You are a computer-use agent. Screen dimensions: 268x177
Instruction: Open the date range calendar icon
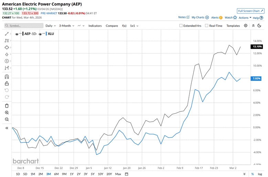(127, 174)
